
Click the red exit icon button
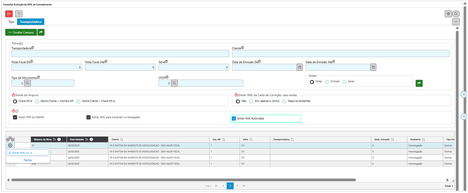pos(9,14)
